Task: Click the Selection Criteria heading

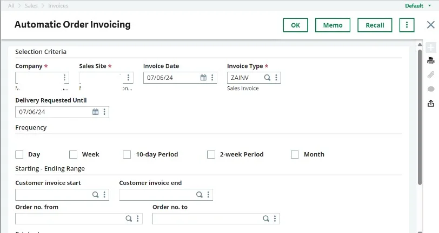Action: pos(41,52)
